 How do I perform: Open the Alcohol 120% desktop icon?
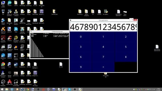point(10,82)
